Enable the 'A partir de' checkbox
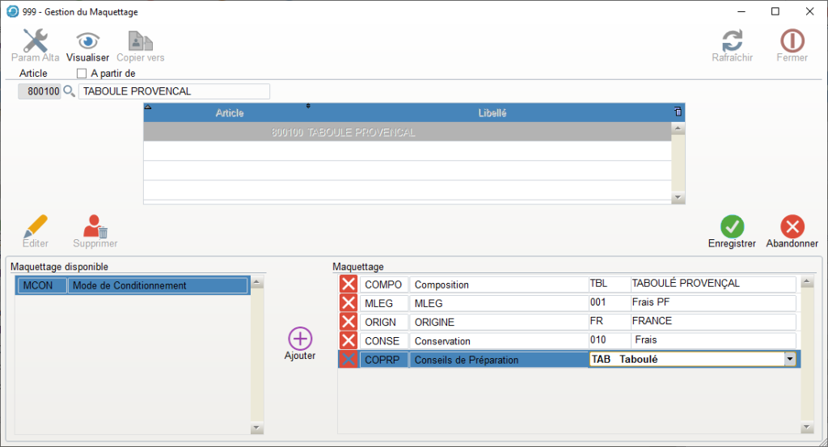 (82, 74)
